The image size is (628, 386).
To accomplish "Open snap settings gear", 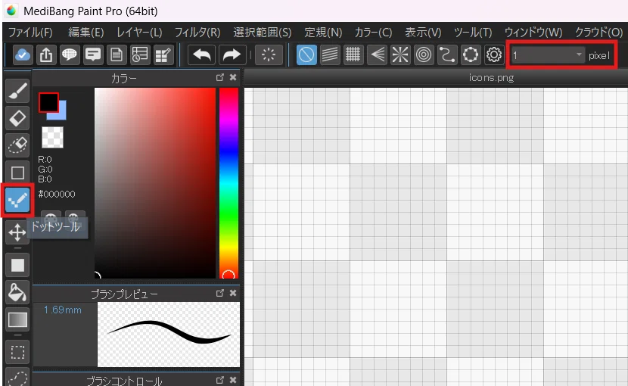I will pyautogui.click(x=494, y=55).
